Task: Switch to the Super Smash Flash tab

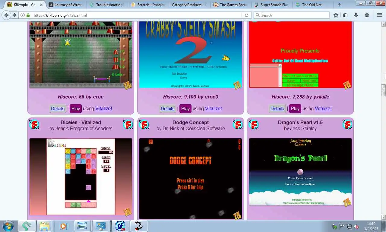Action: pyautogui.click(x=271, y=5)
